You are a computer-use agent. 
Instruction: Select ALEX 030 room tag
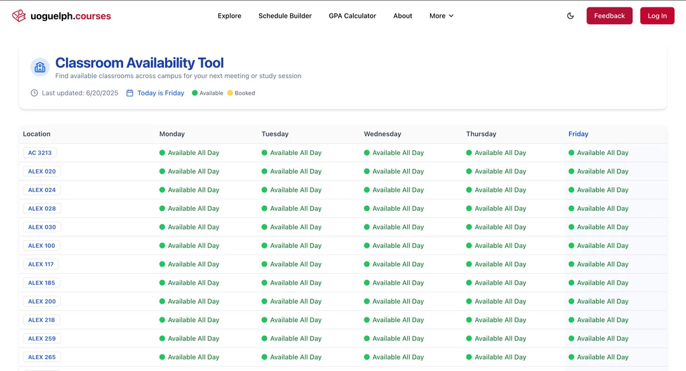coord(42,227)
